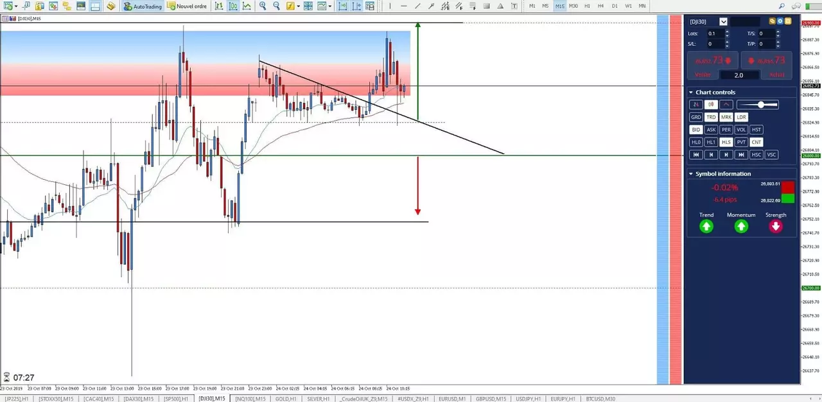This screenshot has height=402, width=822.
Task: Click the Lots input field
Action: coord(715,33)
